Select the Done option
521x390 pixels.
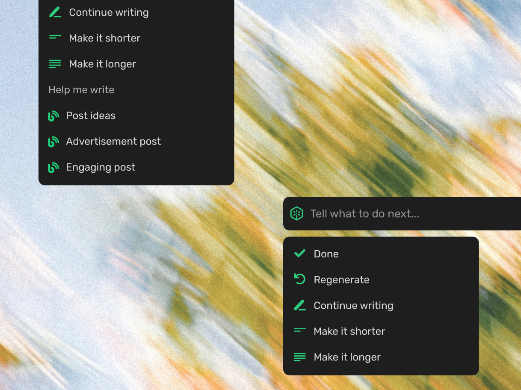pos(326,254)
